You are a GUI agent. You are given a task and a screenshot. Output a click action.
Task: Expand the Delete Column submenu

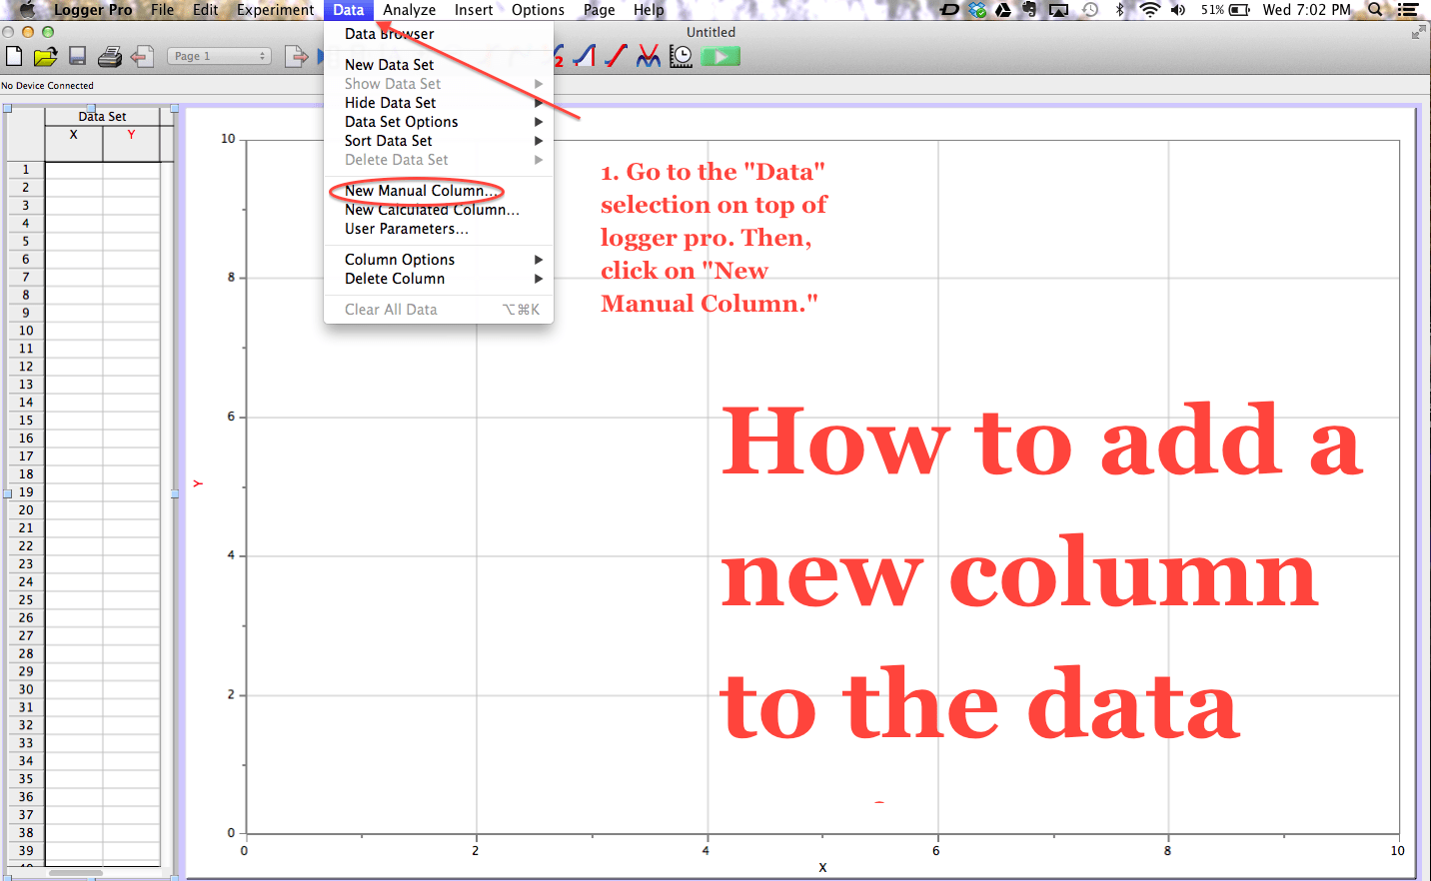(x=439, y=279)
